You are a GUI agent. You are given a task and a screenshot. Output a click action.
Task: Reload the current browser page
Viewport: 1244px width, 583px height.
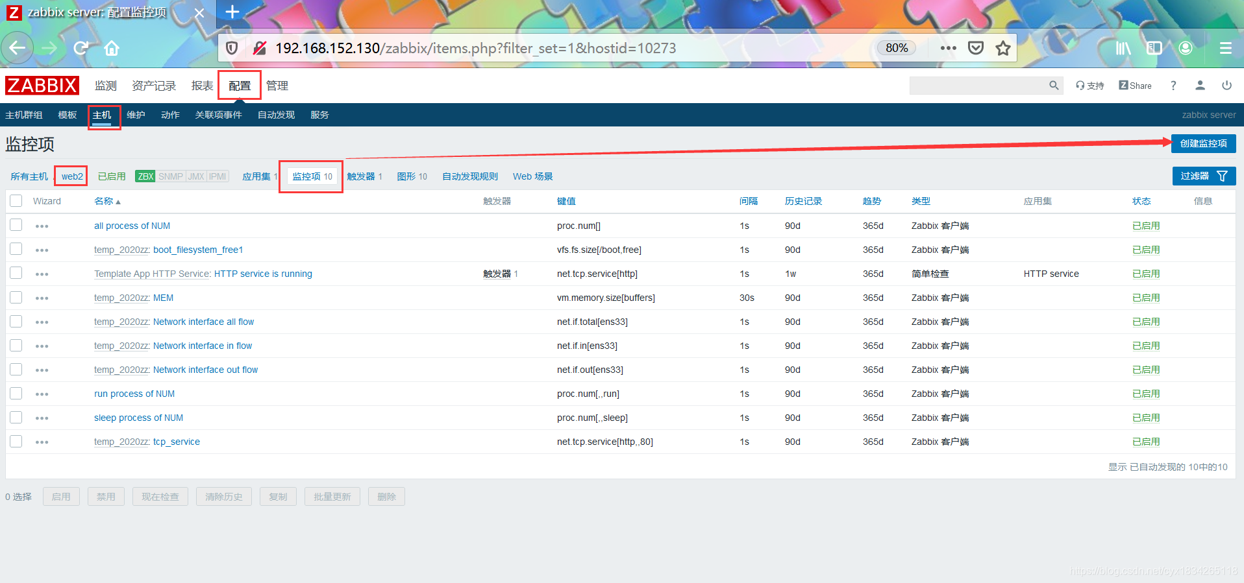(81, 48)
